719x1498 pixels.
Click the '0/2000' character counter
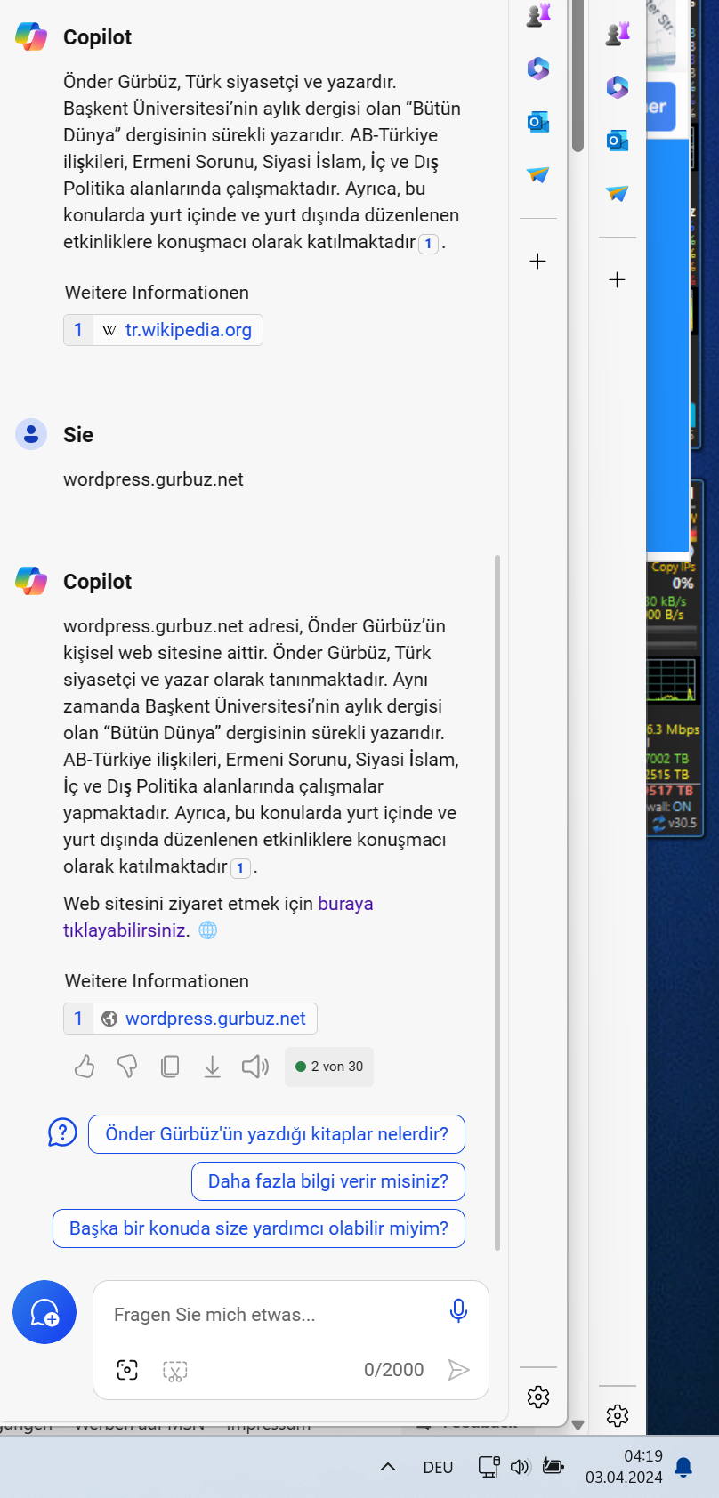tap(393, 1370)
